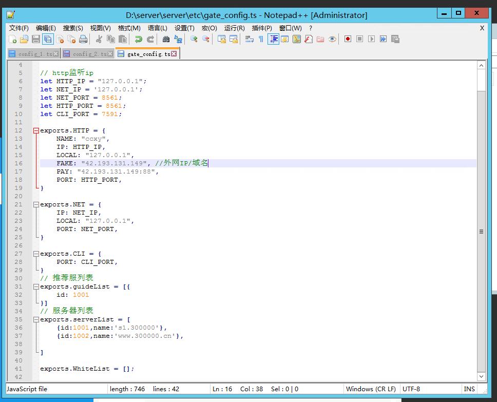This screenshot has height=402, width=497.
Task: Toggle Show All Characters pilcrow icon
Action: (x=261, y=39)
